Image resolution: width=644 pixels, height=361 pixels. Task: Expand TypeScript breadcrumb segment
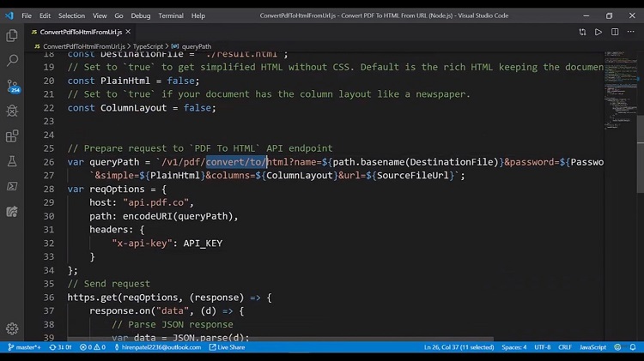(x=148, y=46)
